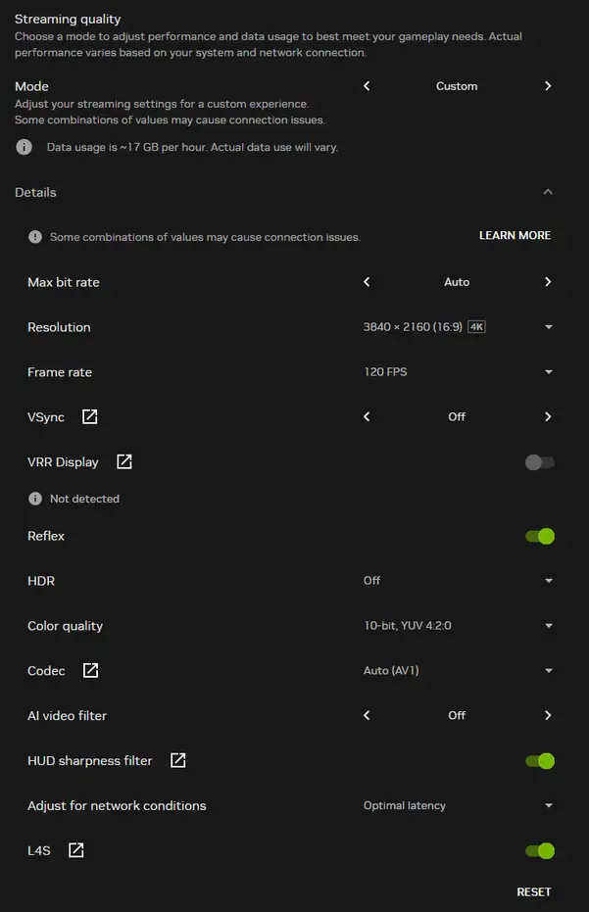Turn off the L4S switch
Image resolution: width=589 pixels, height=912 pixels.
coord(540,851)
